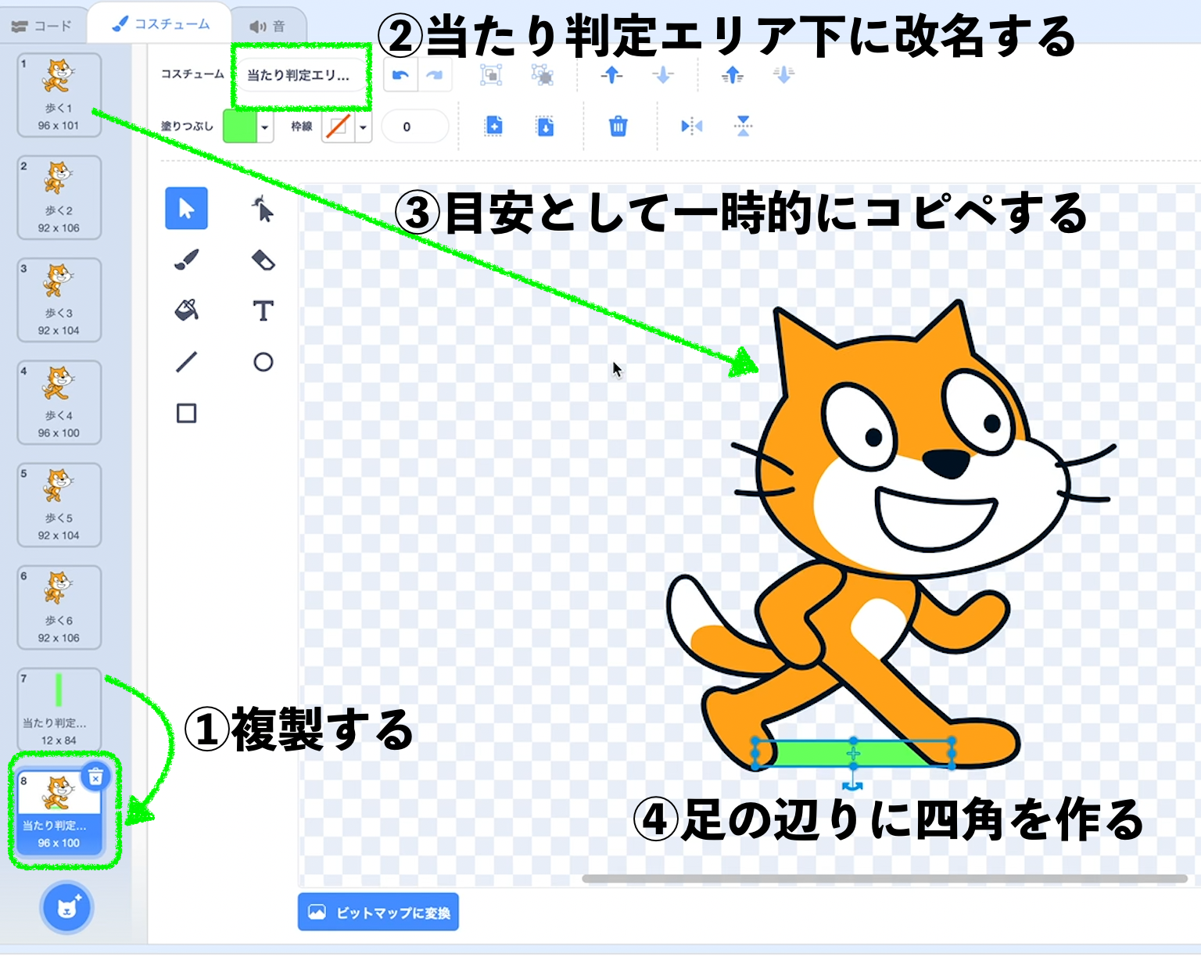This screenshot has height=957, width=1201.
Task: Select the Reshape tool
Action: [x=263, y=209]
